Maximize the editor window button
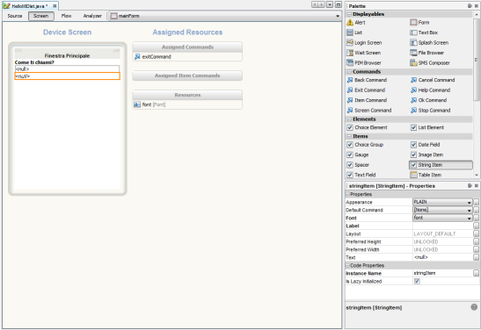The height and width of the screenshot is (330, 481). tap(338, 4)
